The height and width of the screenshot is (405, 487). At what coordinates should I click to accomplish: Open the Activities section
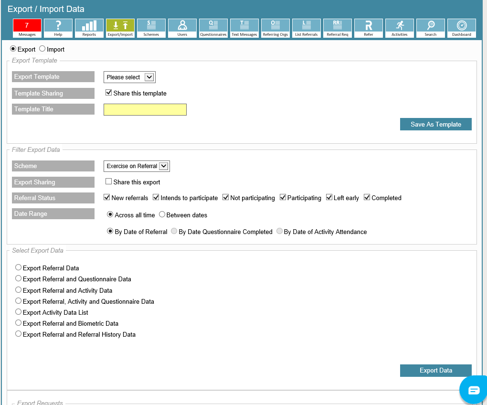tap(400, 28)
